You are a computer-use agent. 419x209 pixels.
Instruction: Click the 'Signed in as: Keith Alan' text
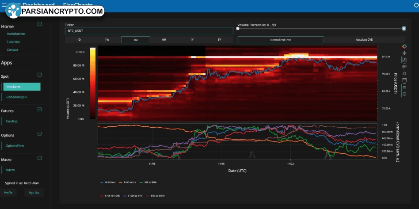click(22, 183)
